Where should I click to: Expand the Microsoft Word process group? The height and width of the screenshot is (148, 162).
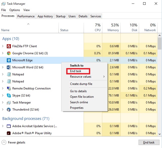[x=3, y=67]
